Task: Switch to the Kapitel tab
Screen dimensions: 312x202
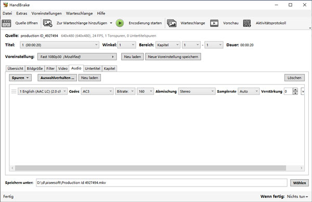Action: (109, 68)
